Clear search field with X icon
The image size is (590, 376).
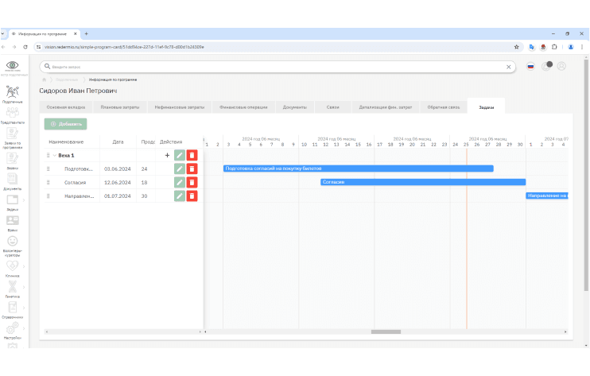pos(508,67)
